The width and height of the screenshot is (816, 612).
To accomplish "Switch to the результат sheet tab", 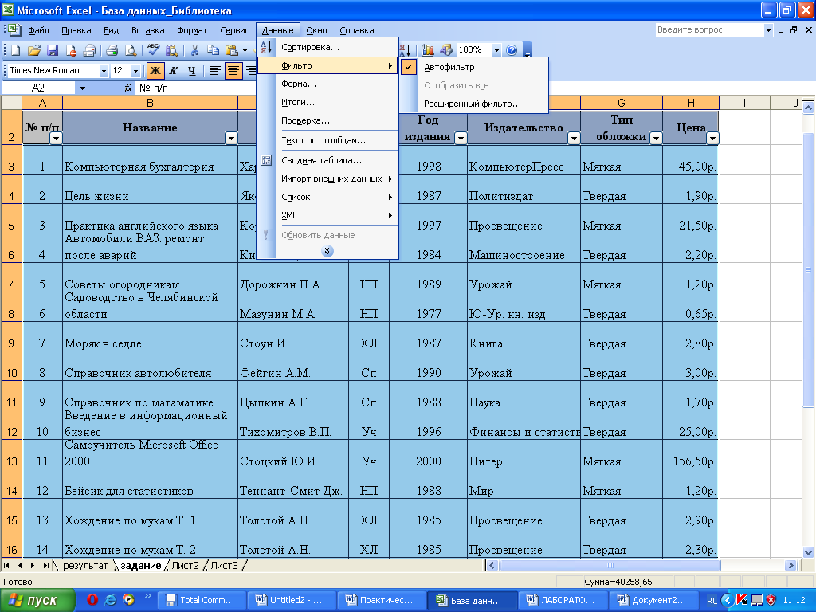I will click(x=85, y=565).
